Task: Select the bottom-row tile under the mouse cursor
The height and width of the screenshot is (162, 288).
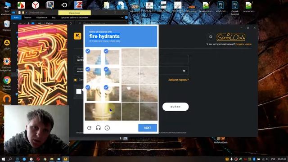Action: (x=112, y=112)
